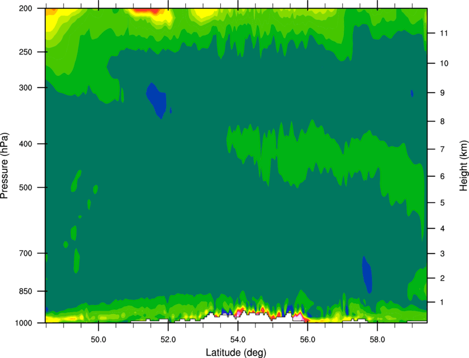Select the 1000 pressure tick label
The width and height of the screenshot is (469, 358).
click(23, 323)
